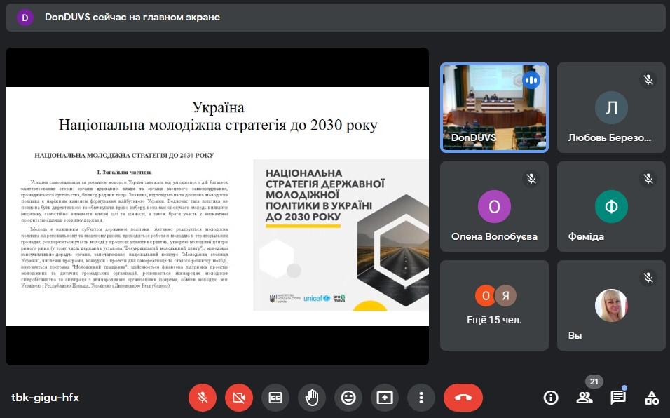This screenshot has width=670, height=418.
Task: Open the emoji reactions button
Action: [348, 398]
